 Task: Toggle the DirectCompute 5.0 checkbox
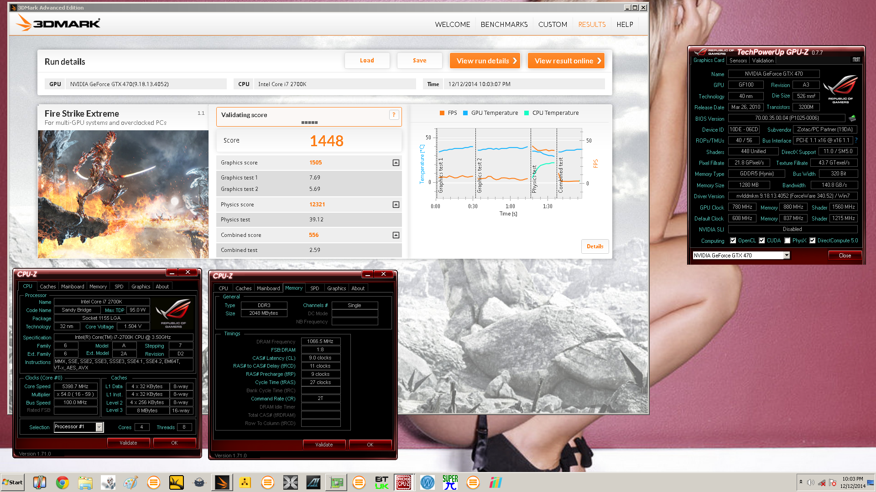[812, 241]
